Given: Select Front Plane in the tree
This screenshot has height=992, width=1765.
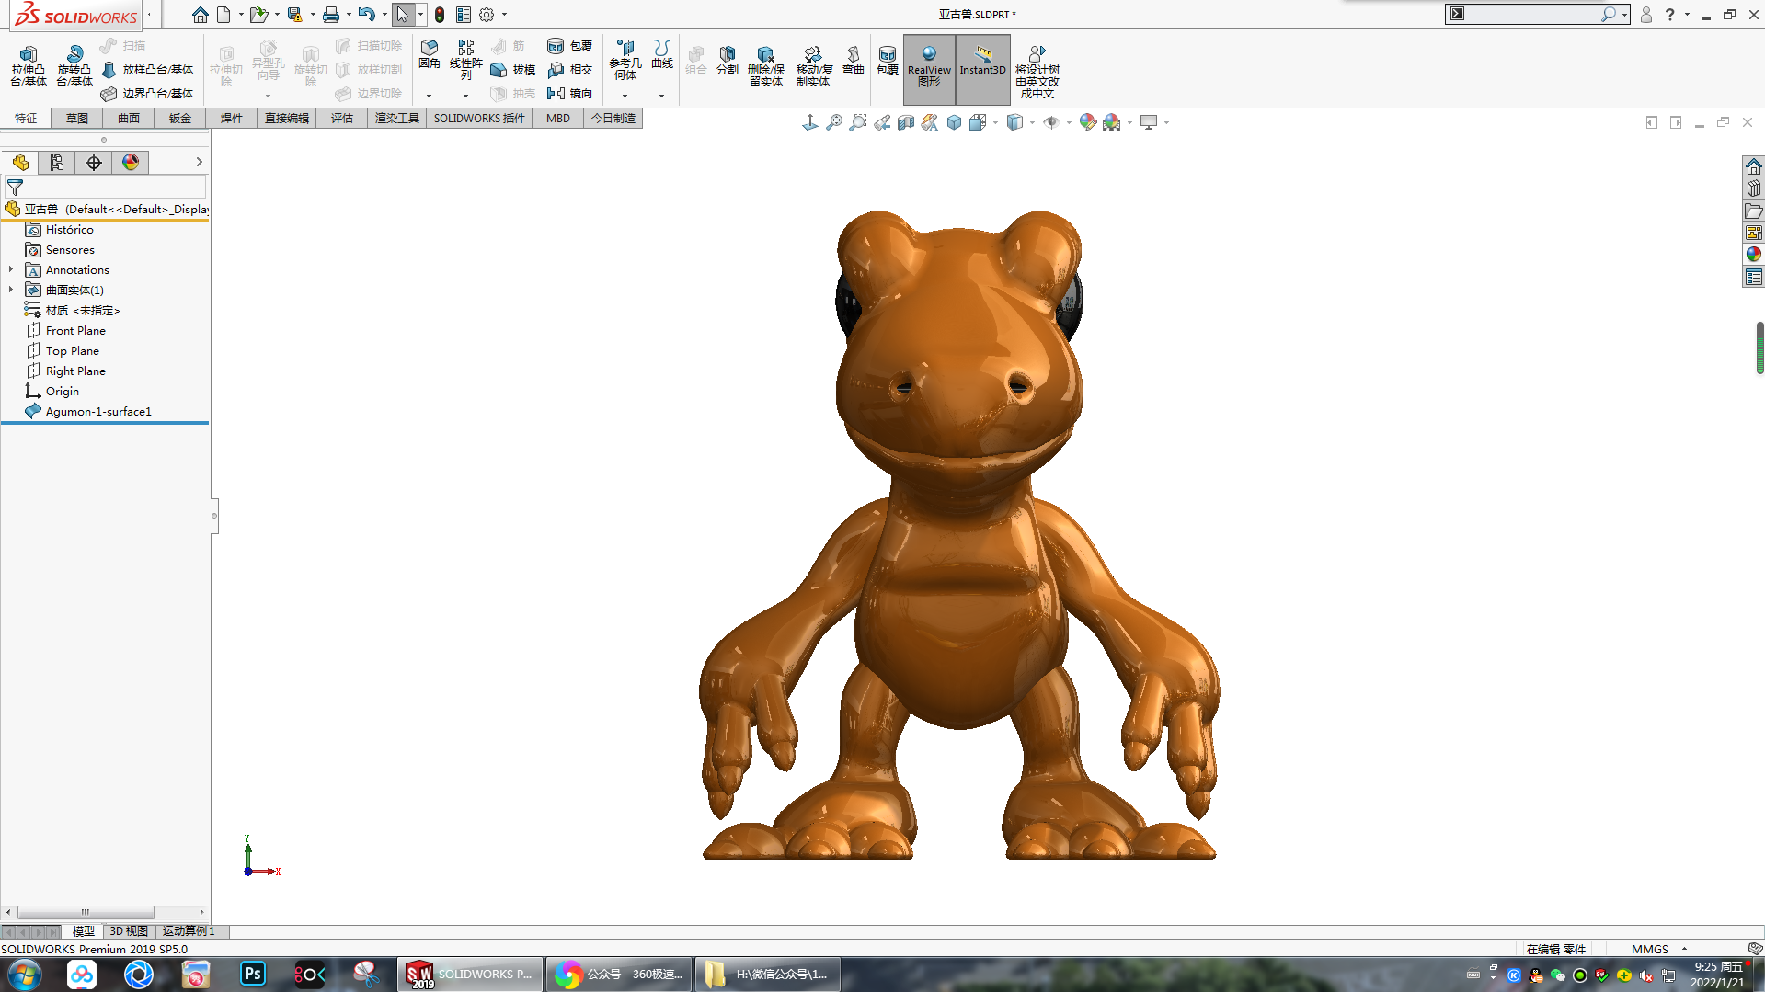Looking at the screenshot, I should pos(75,330).
